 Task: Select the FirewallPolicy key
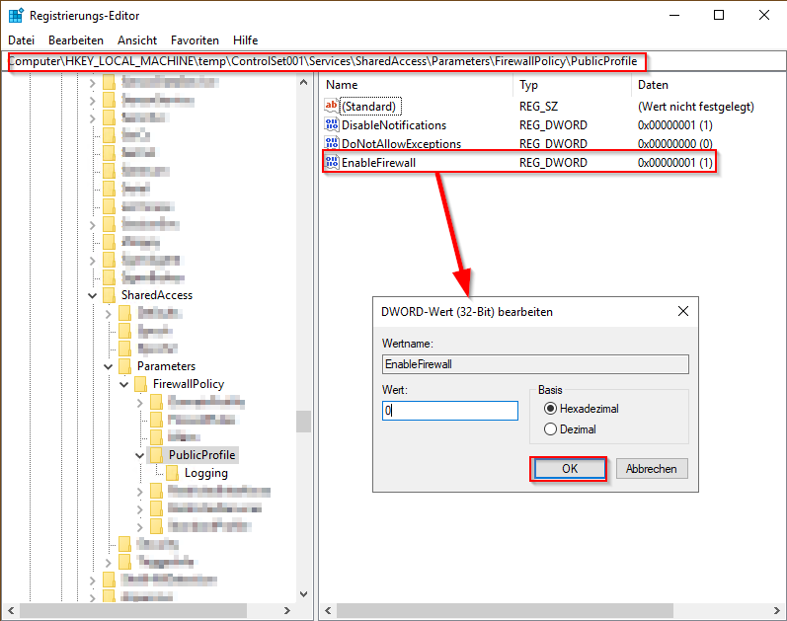[189, 384]
